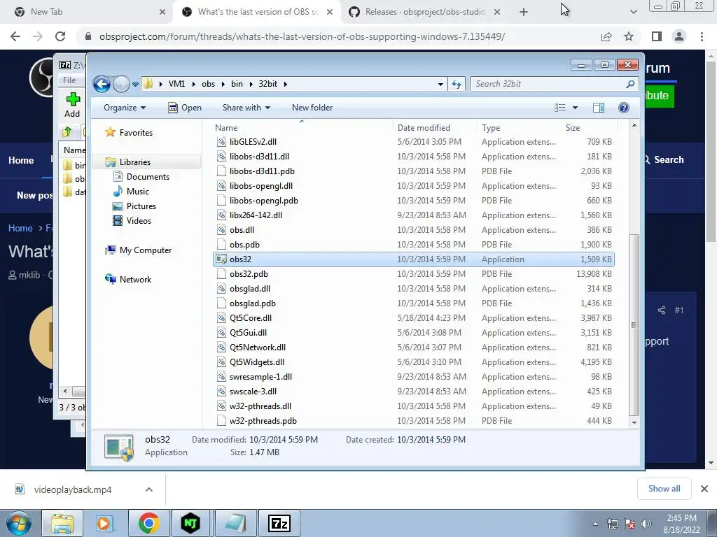Select Network in navigation pane
Image resolution: width=717 pixels, height=537 pixels.
135,280
